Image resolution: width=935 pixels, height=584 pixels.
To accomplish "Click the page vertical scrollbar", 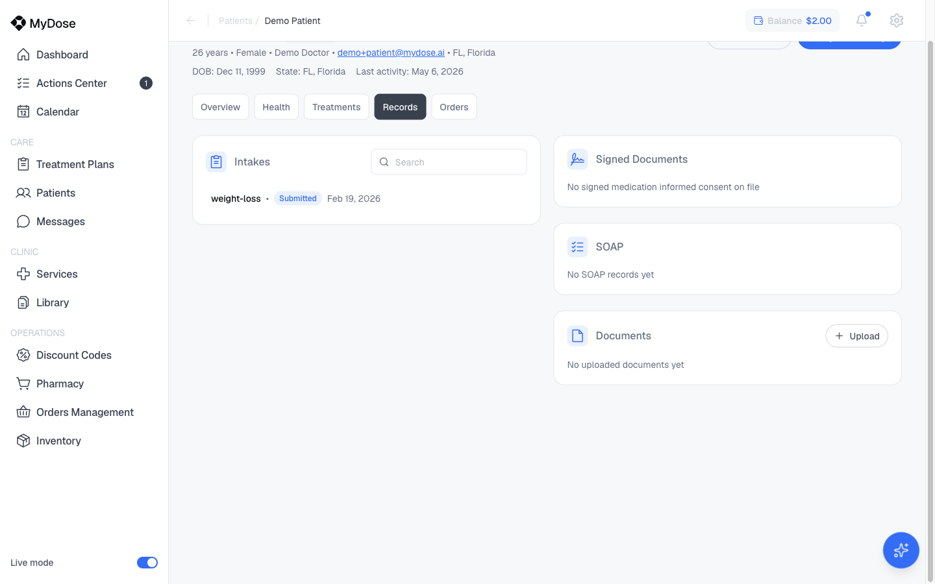I will [930, 311].
